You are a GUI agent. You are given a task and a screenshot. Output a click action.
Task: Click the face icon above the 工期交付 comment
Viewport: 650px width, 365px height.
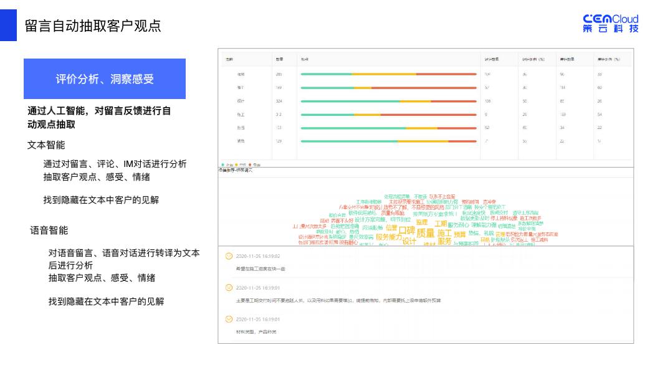[x=229, y=288]
